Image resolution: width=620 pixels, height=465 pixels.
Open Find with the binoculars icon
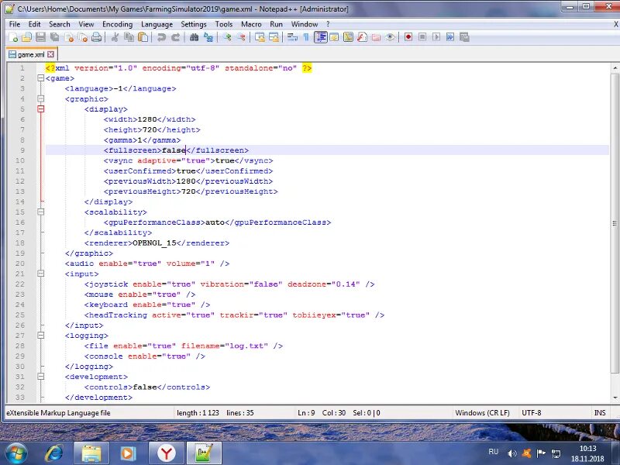coord(195,37)
